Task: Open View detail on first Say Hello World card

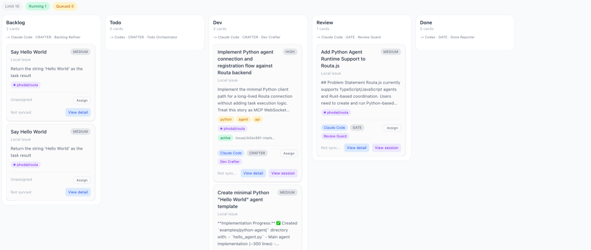Action: coord(78,112)
